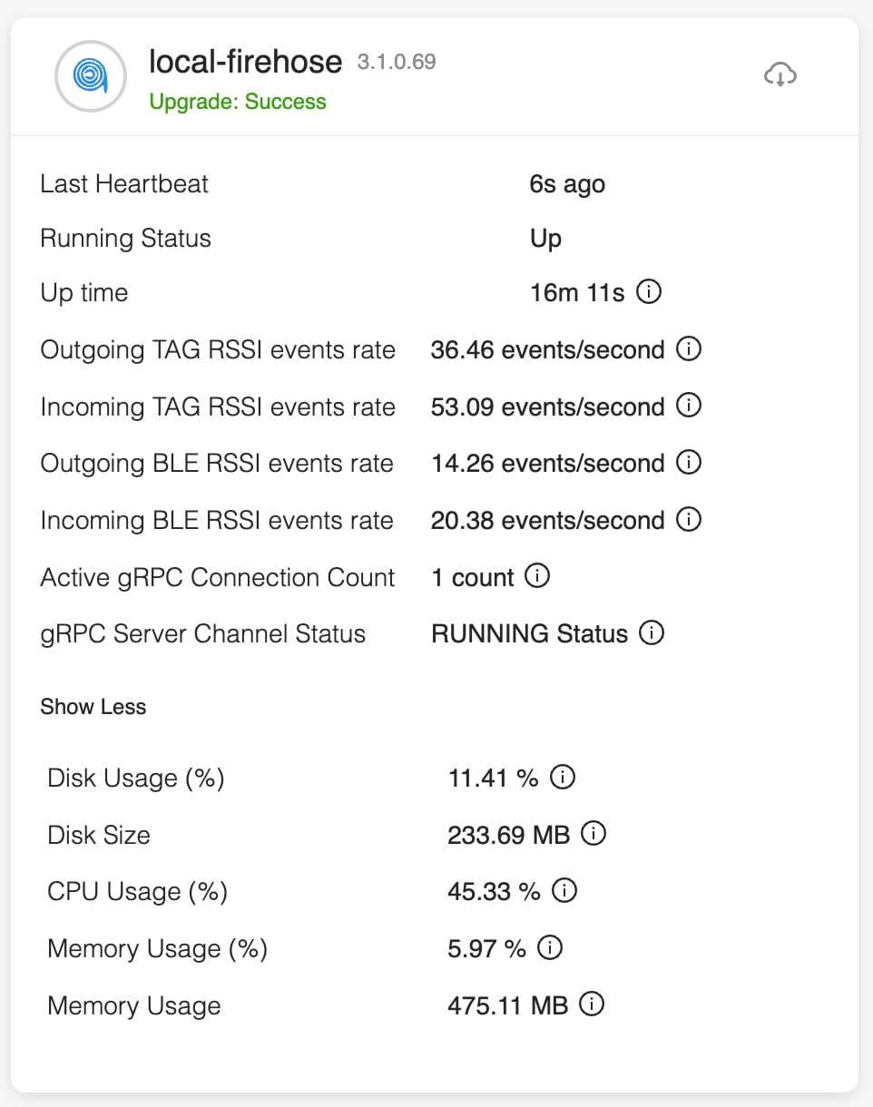
Task: Select the version number 3.1.0.69
Action: point(397,63)
